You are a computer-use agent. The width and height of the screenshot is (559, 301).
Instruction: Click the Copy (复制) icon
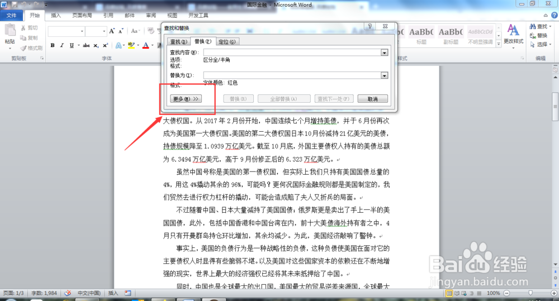point(23,38)
